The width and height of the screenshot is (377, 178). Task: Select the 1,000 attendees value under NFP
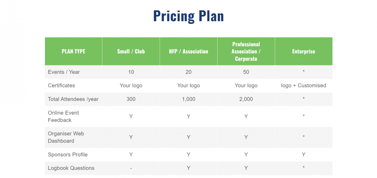[x=188, y=99]
